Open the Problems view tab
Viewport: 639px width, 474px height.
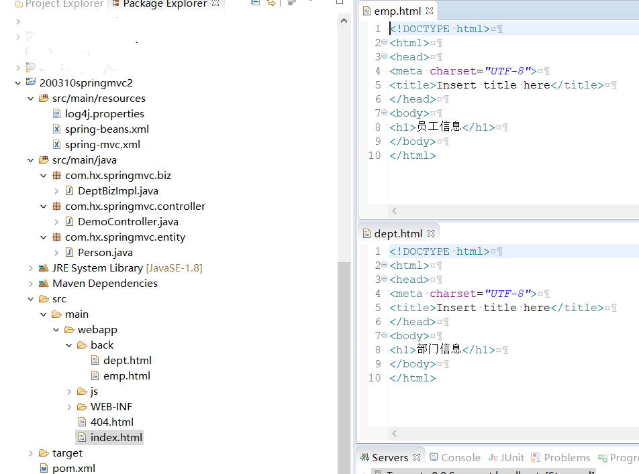pyautogui.click(x=560, y=458)
